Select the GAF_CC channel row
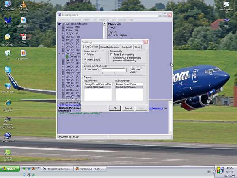 (71, 86)
